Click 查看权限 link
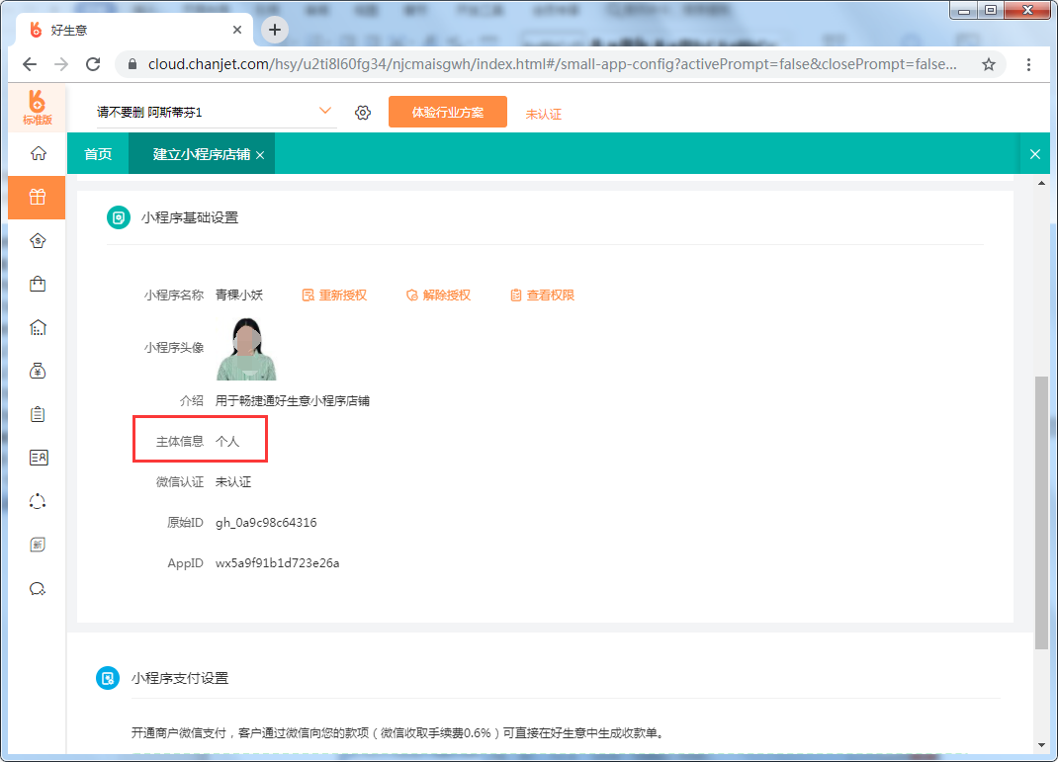Image resolution: width=1058 pixels, height=762 pixels. pos(543,295)
